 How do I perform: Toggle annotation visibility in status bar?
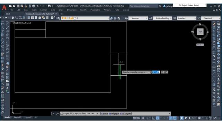182,118
